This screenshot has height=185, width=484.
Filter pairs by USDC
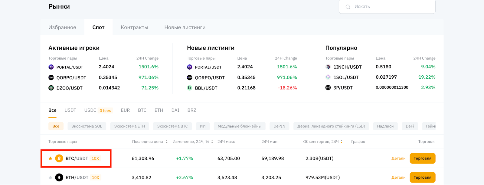tap(90, 110)
